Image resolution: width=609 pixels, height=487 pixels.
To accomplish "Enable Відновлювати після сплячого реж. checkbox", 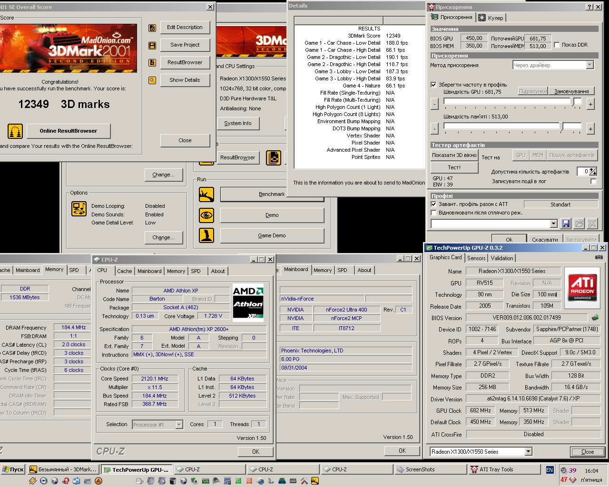I will pyautogui.click(x=433, y=213).
